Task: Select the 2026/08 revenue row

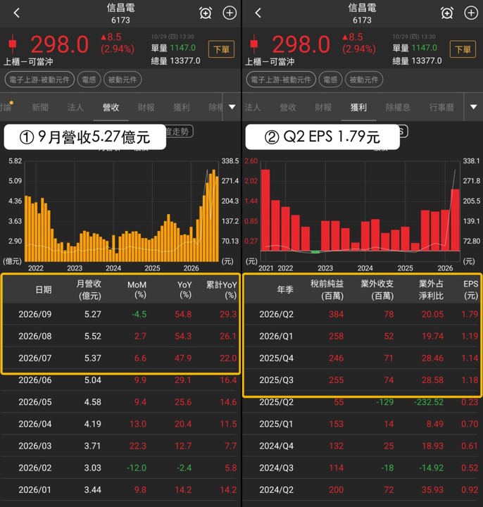Action: point(120,336)
